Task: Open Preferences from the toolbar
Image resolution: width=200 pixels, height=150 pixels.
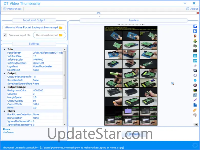Action: coord(12,9)
